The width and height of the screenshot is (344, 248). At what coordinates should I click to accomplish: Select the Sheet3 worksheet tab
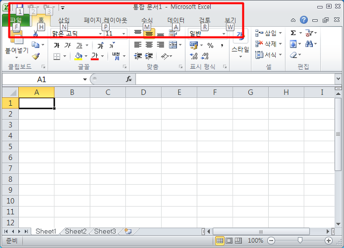[105, 231]
